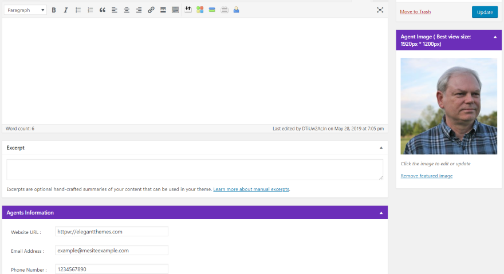
Task: Apply italic formatting
Action: [65, 10]
